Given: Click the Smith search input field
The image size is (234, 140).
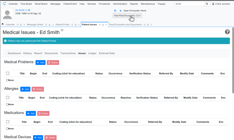Looking at the screenshot, I should [189, 4].
